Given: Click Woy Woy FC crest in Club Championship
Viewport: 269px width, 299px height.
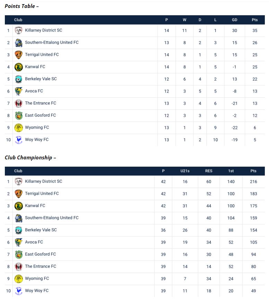Looking at the screenshot, I should click(19, 291).
